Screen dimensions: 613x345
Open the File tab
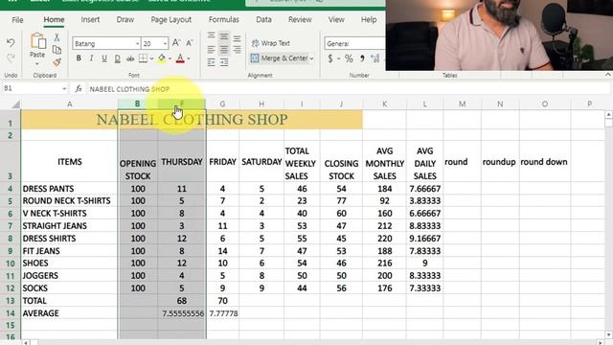[x=17, y=19]
